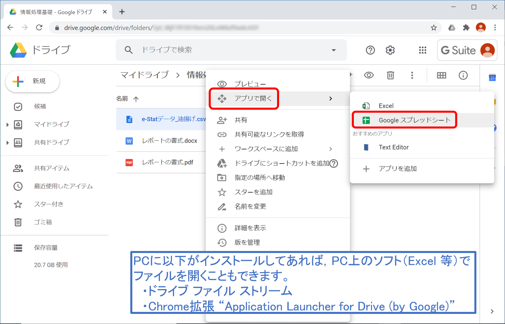
Task: Click the site lock icon in address bar
Action: pyautogui.click(x=57, y=28)
